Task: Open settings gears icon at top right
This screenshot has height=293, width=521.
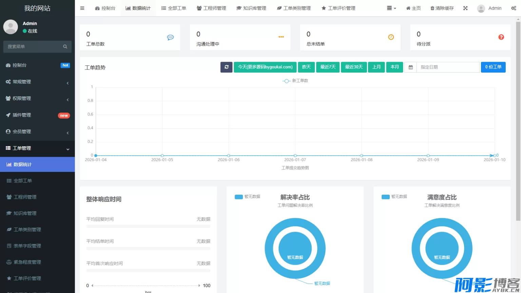Action: pyautogui.click(x=514, y=8)
